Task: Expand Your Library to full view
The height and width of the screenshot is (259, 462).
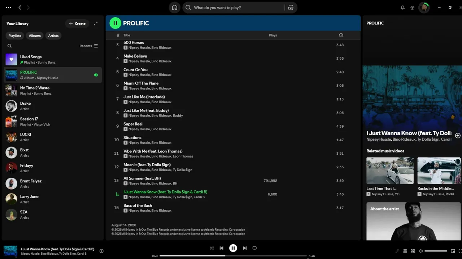Action: coord(96,24)
